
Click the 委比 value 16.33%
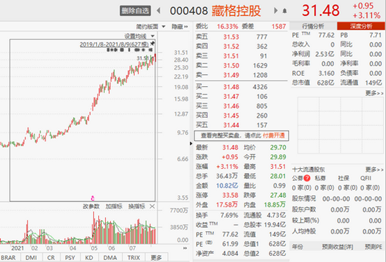pos(227,27)
